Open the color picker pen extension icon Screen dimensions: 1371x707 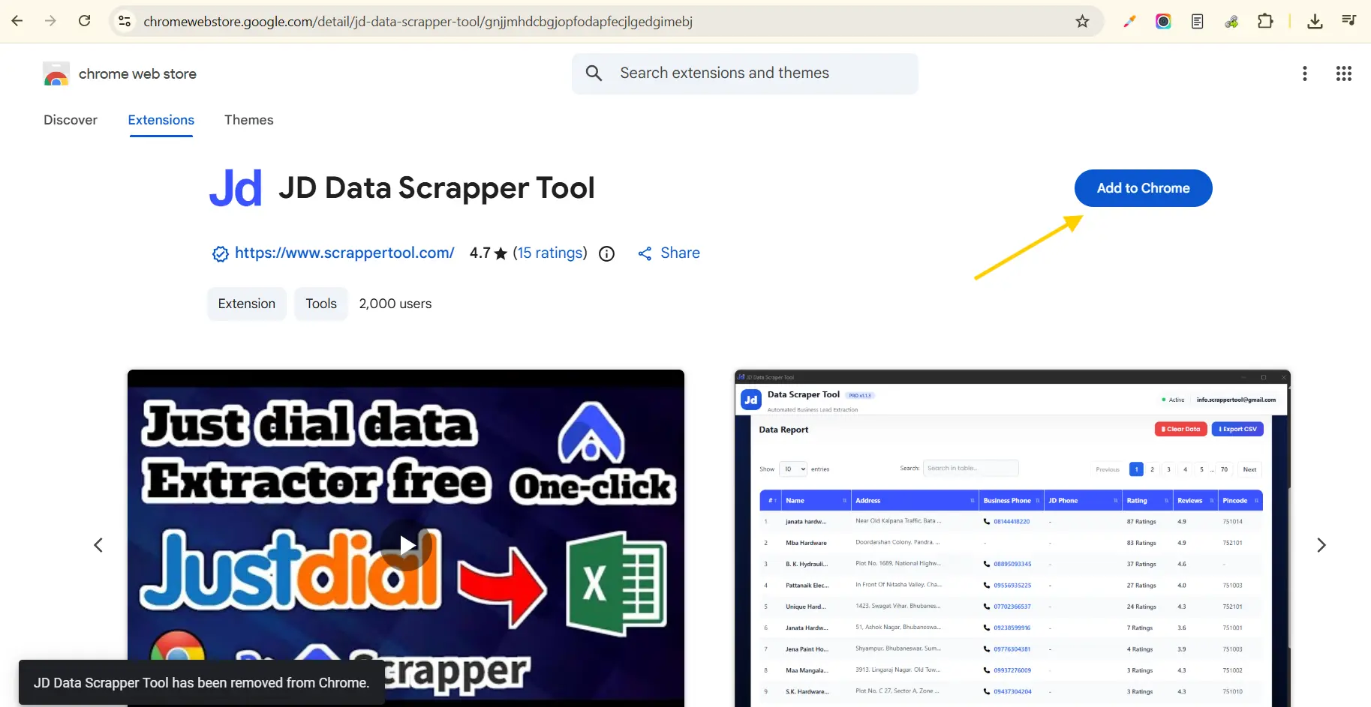(1129, 21)
